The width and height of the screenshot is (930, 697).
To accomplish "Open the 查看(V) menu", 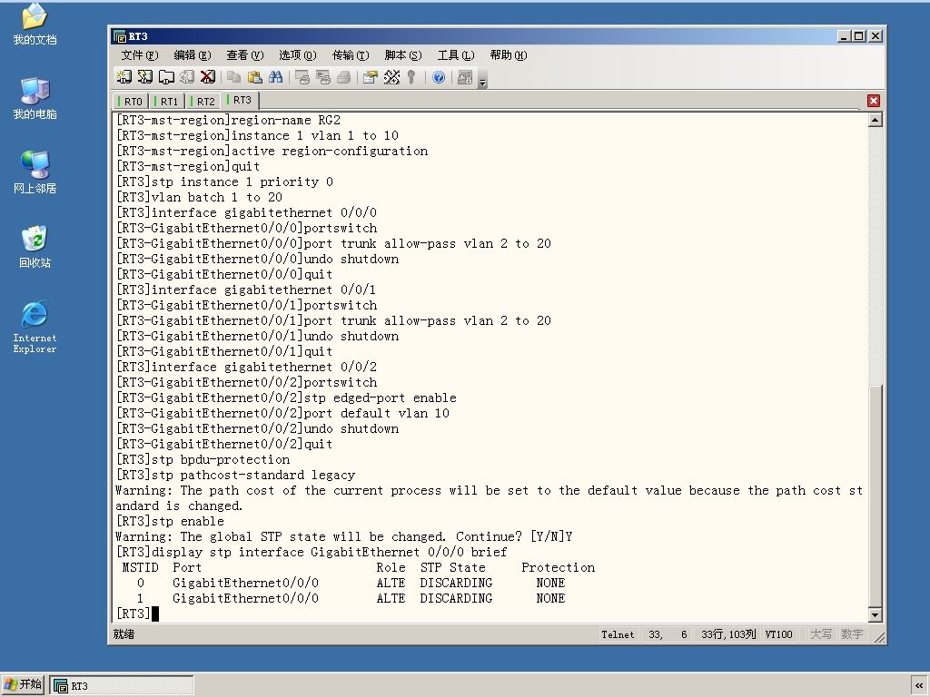I will tap(245, 55).
